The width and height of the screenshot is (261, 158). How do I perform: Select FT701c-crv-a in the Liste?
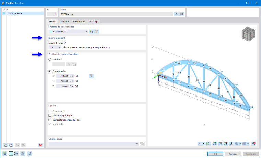pyautogui.click(x=23, y=13)
